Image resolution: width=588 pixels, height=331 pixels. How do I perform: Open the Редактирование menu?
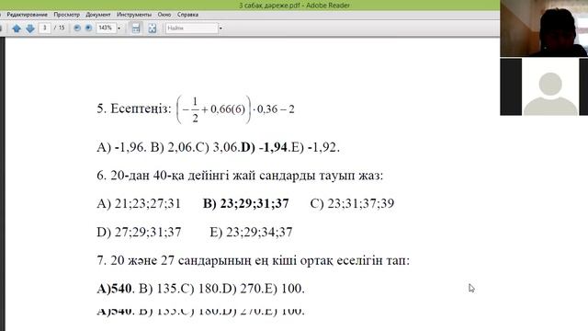pos(27,15)
